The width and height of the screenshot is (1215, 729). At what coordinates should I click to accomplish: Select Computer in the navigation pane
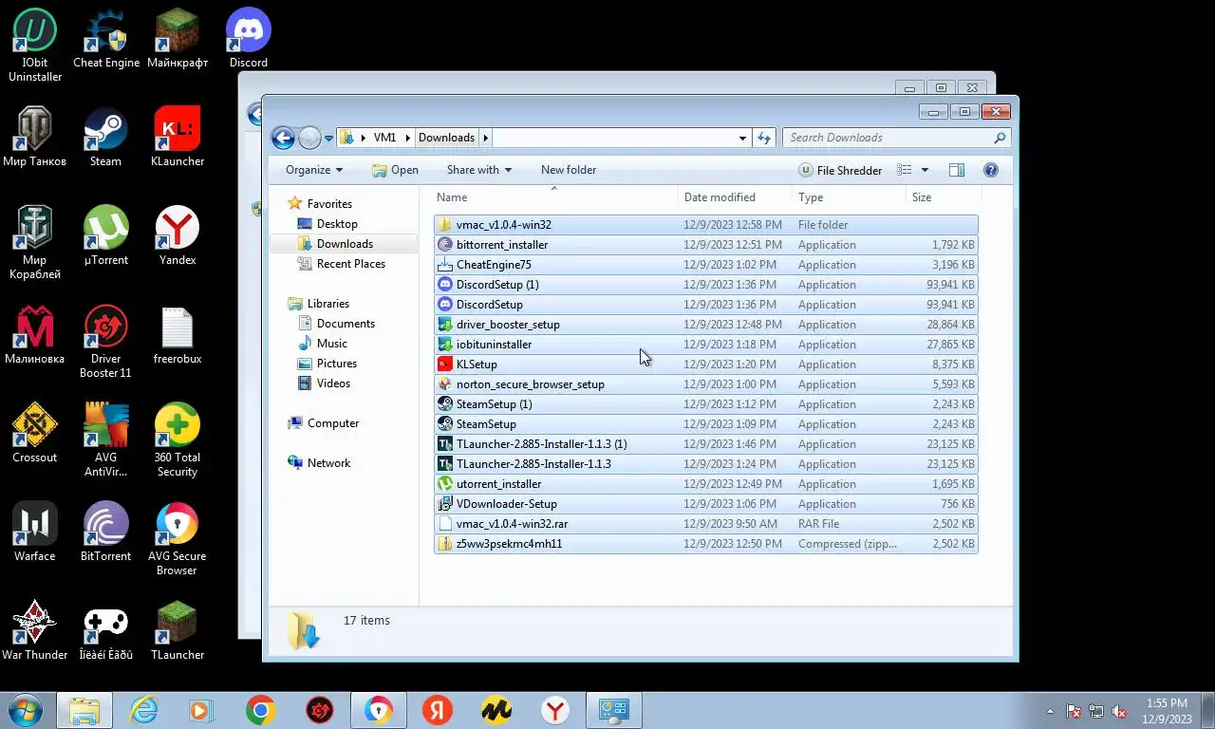[x=332, y=423]
